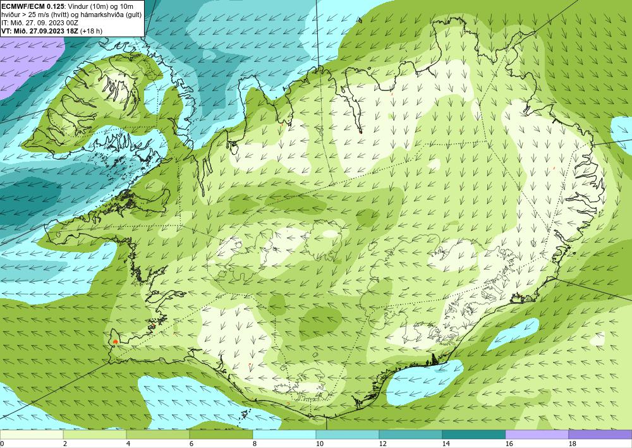The image size is (632, 448).
Task: Click the 2–4 m/s legend color swatch
Action: (x=95, y=435)
